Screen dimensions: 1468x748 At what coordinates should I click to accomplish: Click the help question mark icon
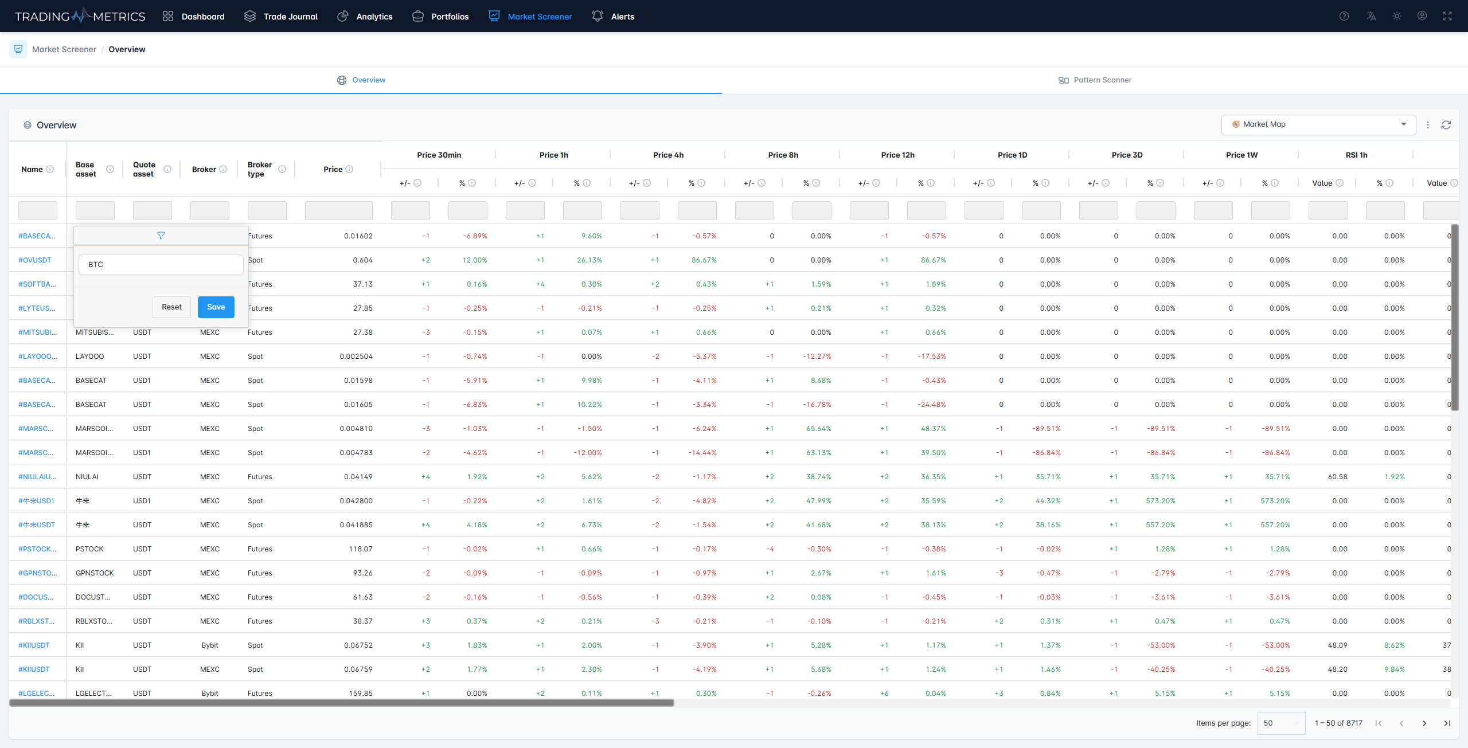pyautogui.click(x=1344, y=16)
